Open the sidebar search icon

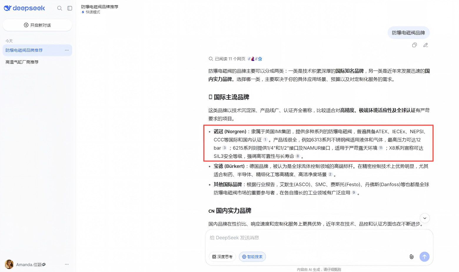[59, 8]
